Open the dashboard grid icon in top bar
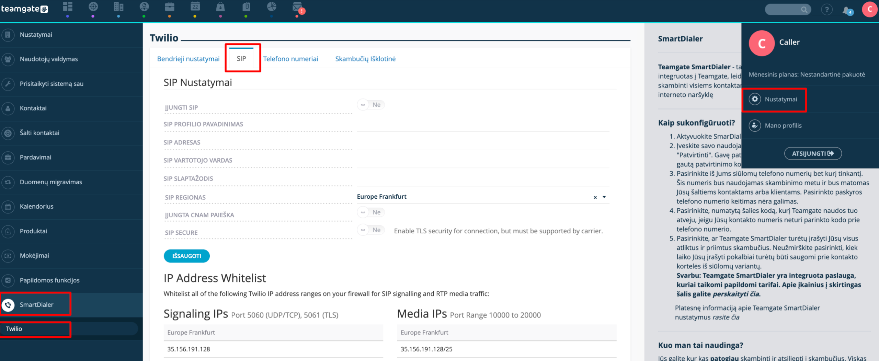879x361 pixels. click(x=68, y=7)
